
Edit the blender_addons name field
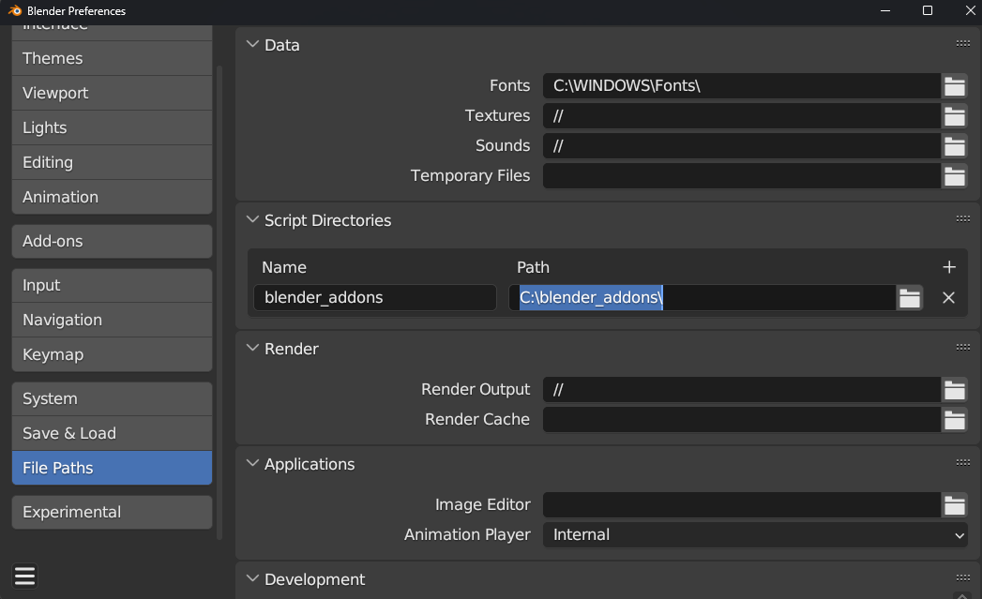coord(375,297)
